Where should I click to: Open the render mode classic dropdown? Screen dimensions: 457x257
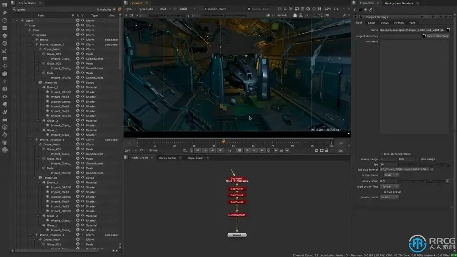389,197
